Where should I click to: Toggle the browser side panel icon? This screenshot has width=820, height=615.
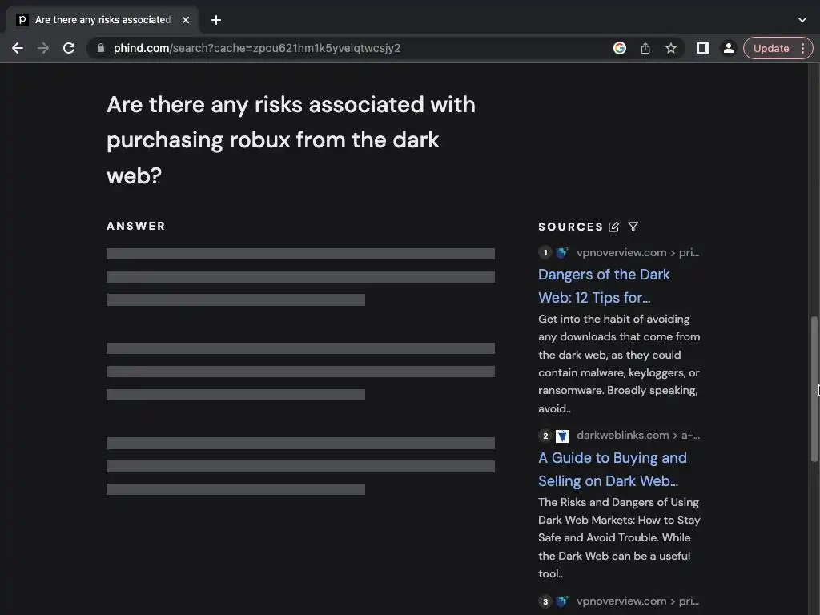point(702,48)
